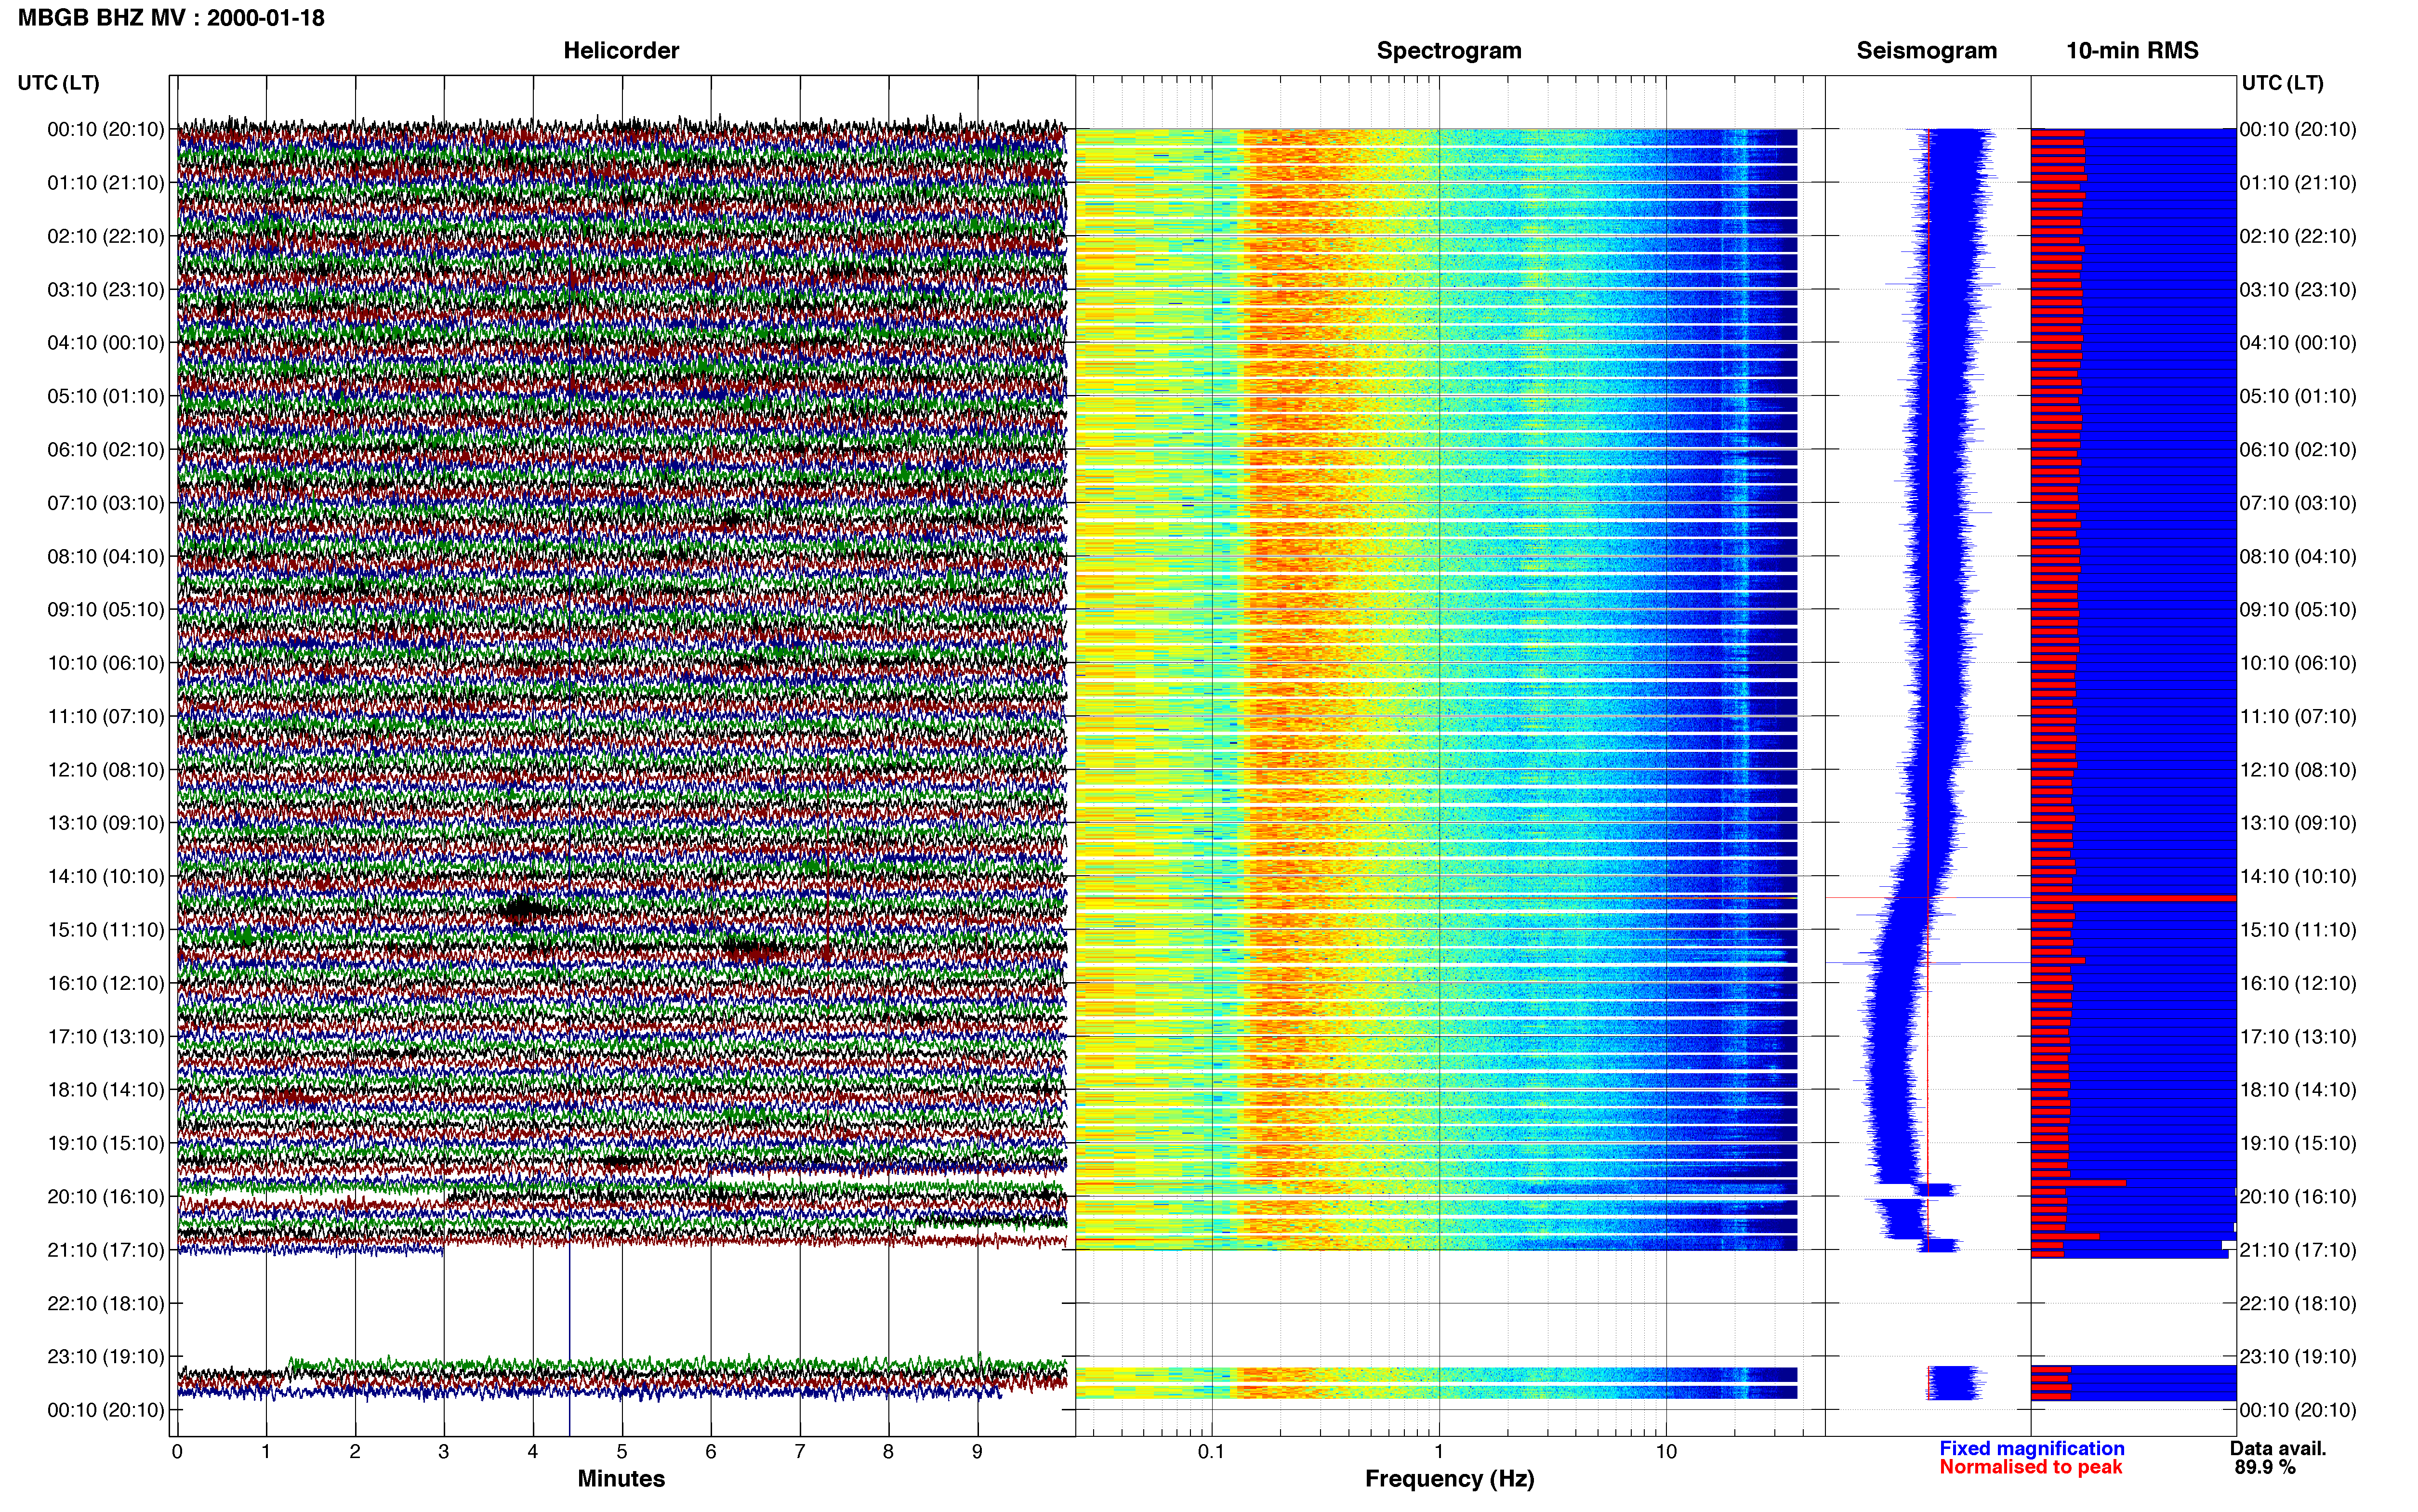Click '17:10 (13:10)' on the Helicorder time axis
Screen dimensions: 2418x1512
[x=106, y=1037]
